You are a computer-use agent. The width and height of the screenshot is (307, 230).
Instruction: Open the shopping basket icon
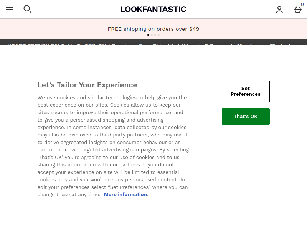click(x=298, y=10)
